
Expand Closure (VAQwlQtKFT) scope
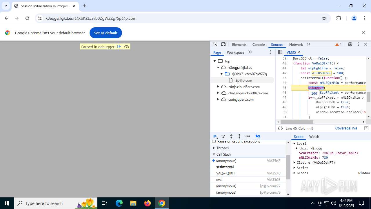[294, 163]
